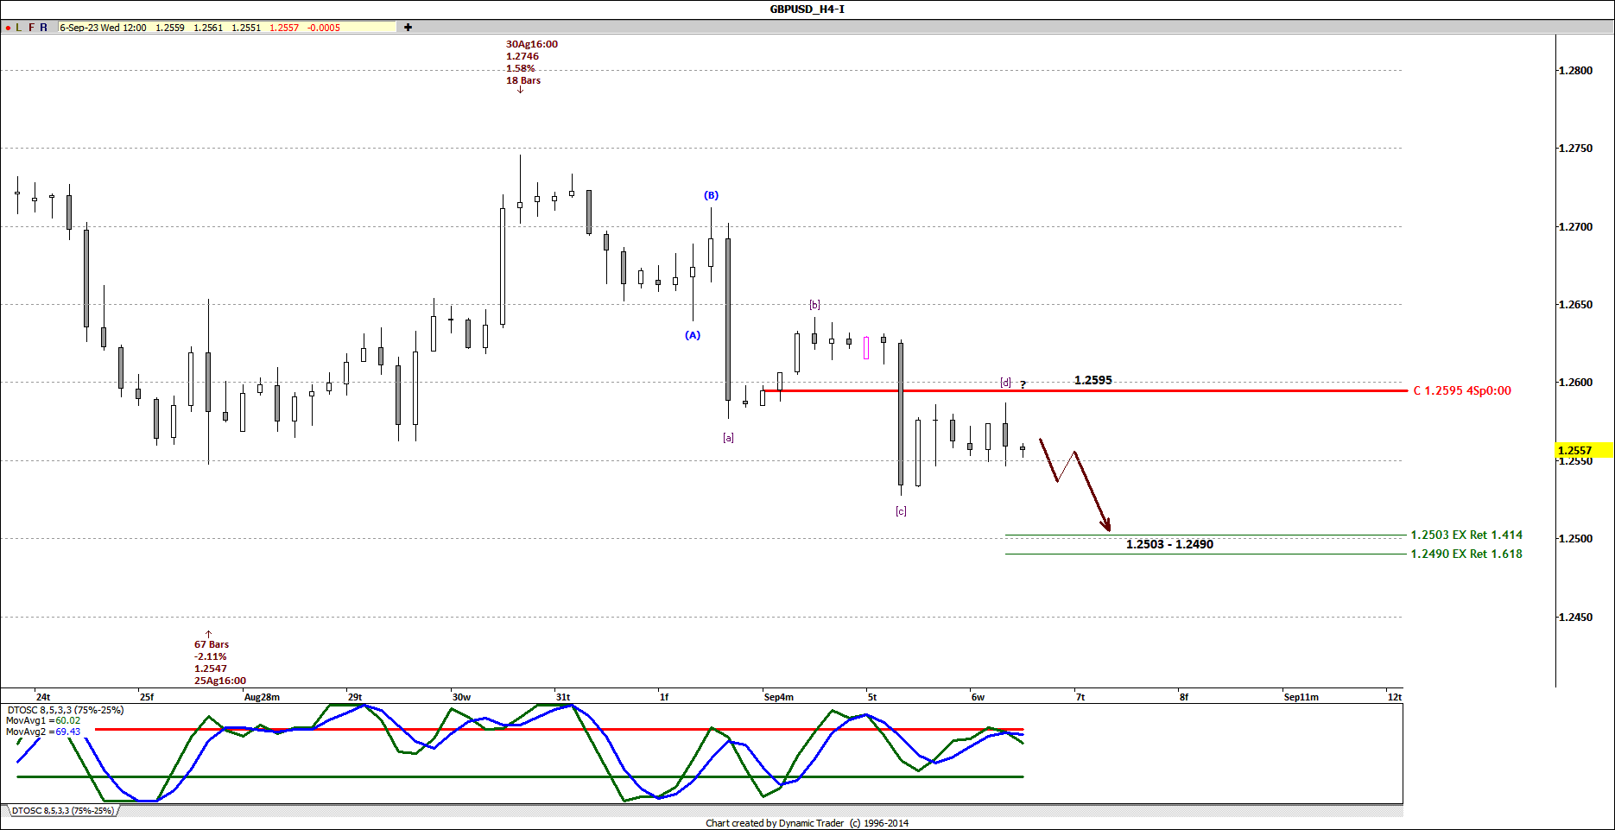This screenshot has width=1615, height=830.
Task: Toggle the R mode button
Action: [x=44, y=28]
